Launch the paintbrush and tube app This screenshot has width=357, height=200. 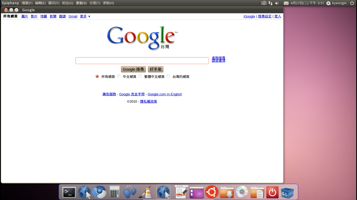[x=145, y=192]
